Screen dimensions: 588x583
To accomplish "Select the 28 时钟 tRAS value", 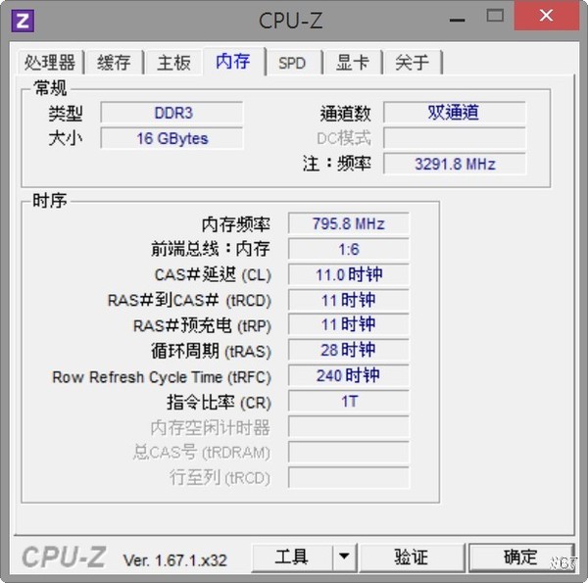I will point(349,350).
